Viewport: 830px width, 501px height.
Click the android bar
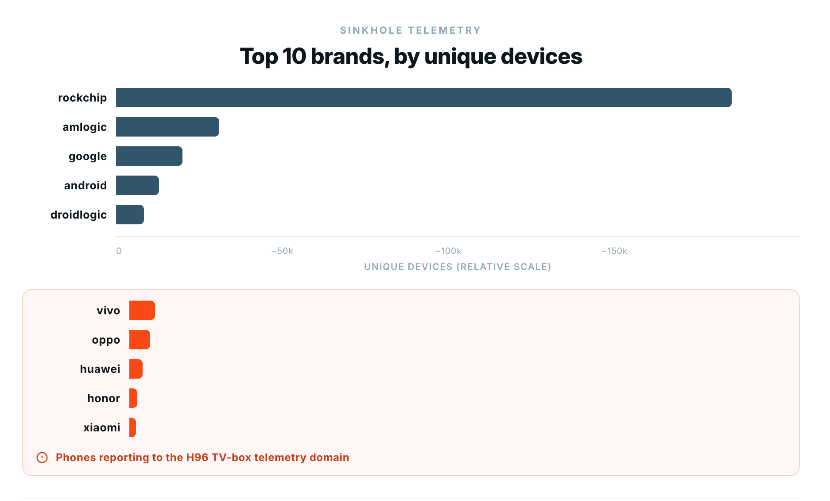tap(137, 185)
